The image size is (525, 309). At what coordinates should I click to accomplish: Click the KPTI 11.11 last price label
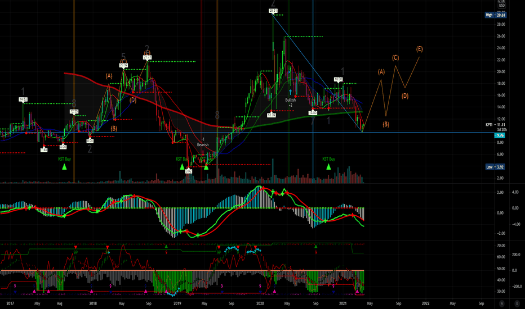click(x=496, y=125)
